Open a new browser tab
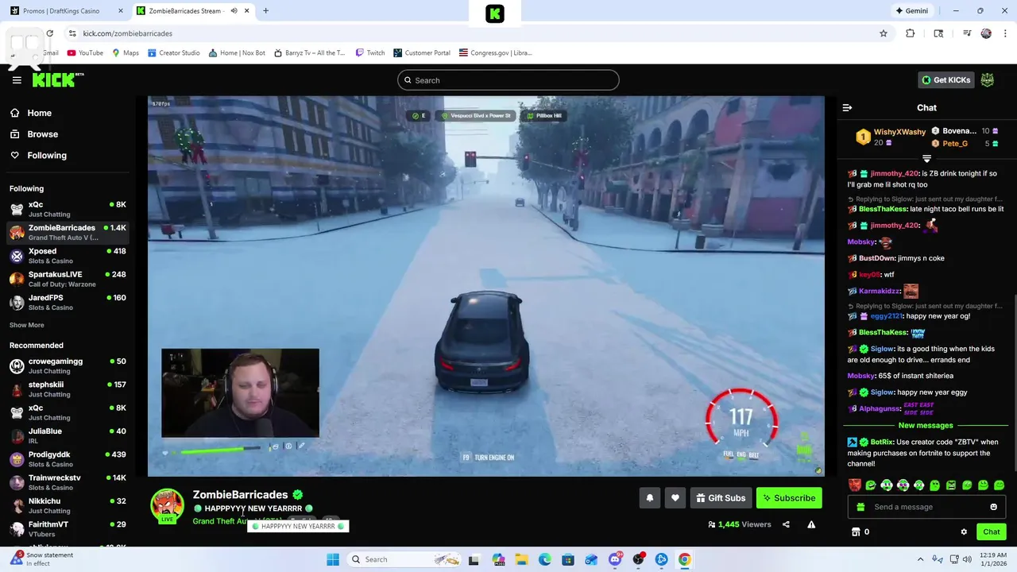The width and height of the screenshot is (1017, 572). pos(265,10)
